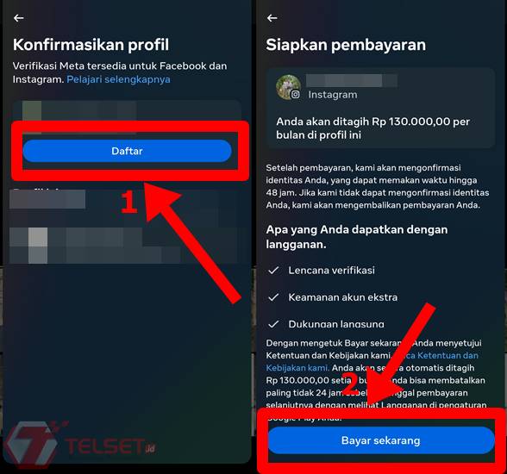507x474 pixels.
Task: Select the Lencana verifikasi benefit text
Action: [x=331, y=270]
